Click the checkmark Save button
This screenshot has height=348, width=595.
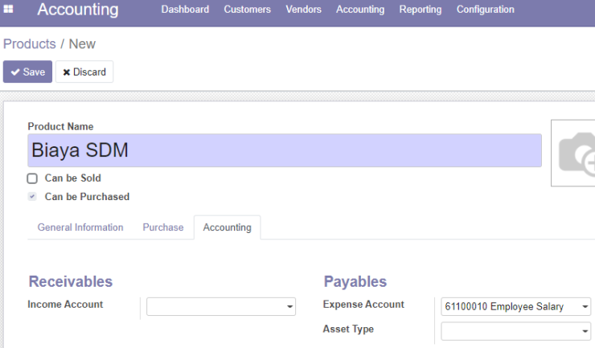tap(27, 72)
